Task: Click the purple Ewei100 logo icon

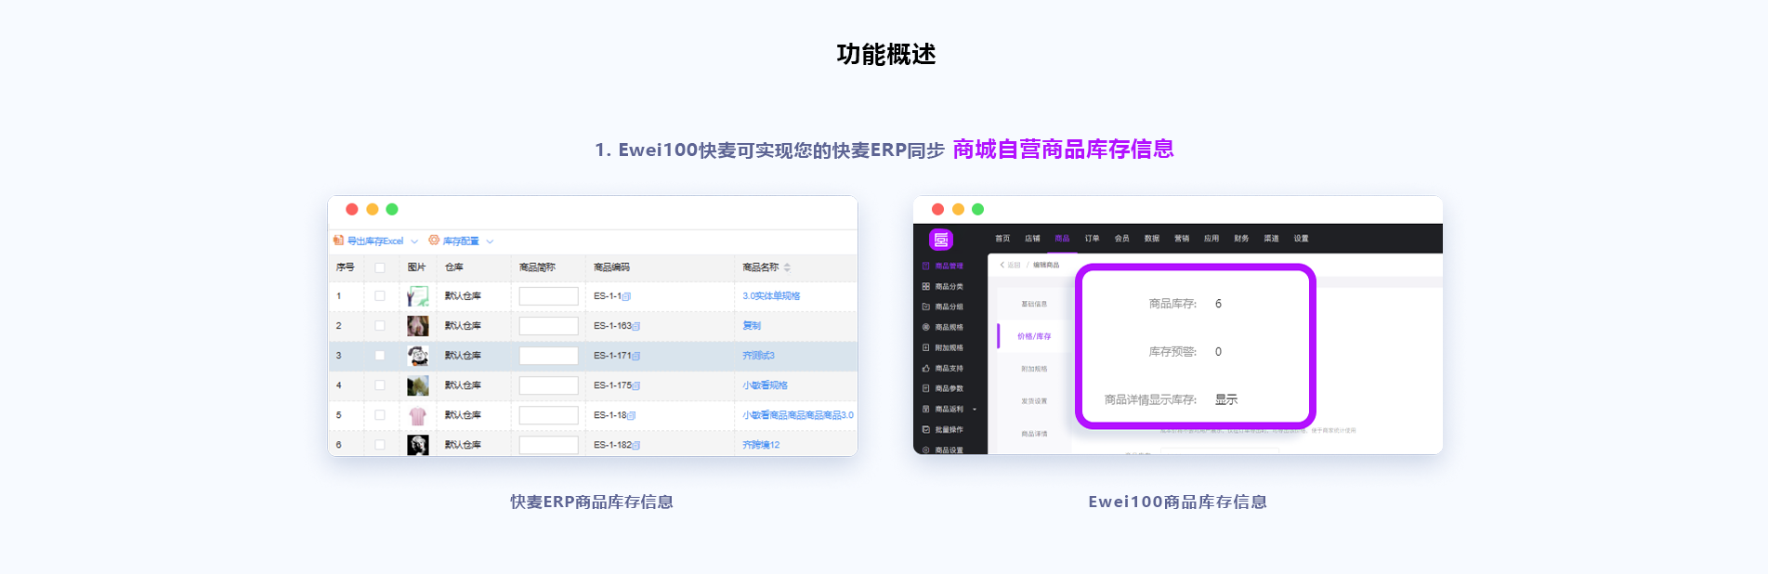Action: [941, 240]
